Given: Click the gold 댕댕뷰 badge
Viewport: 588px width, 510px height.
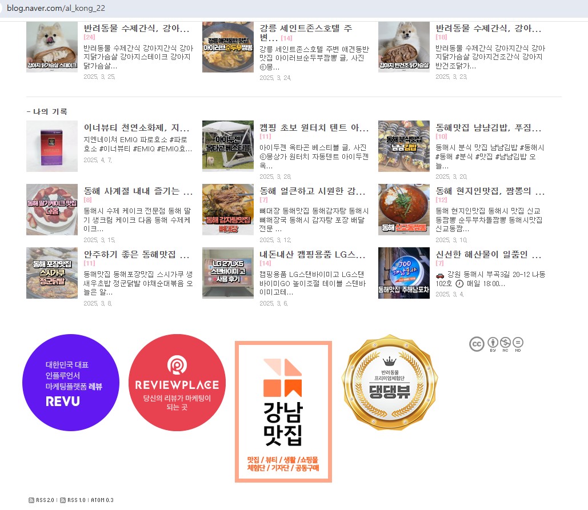Looking at the screenshot, I should point(390,382).
